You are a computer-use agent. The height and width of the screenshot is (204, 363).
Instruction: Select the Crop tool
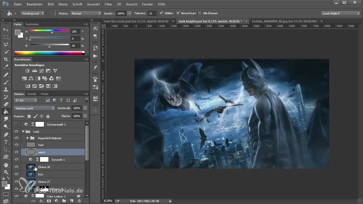click(x=6, y=59)
